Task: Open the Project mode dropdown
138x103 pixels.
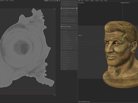Action: (x=48, y=1)
